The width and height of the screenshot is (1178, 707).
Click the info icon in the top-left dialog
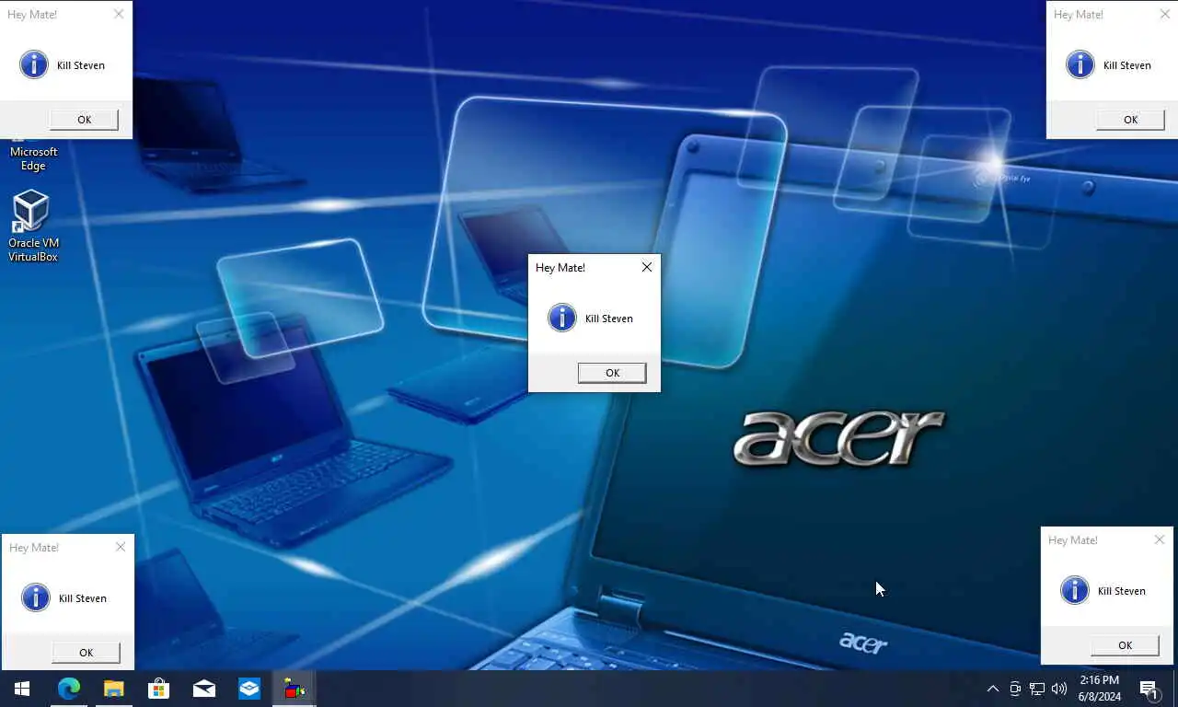click(34, 64)
